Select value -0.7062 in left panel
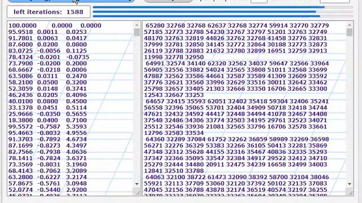 (49, 171)
